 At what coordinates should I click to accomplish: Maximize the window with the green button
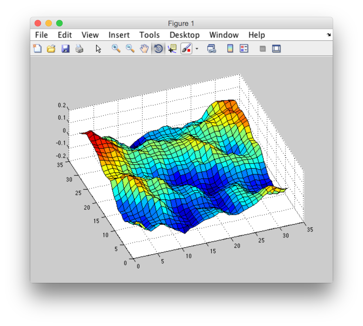click(59, 23)
